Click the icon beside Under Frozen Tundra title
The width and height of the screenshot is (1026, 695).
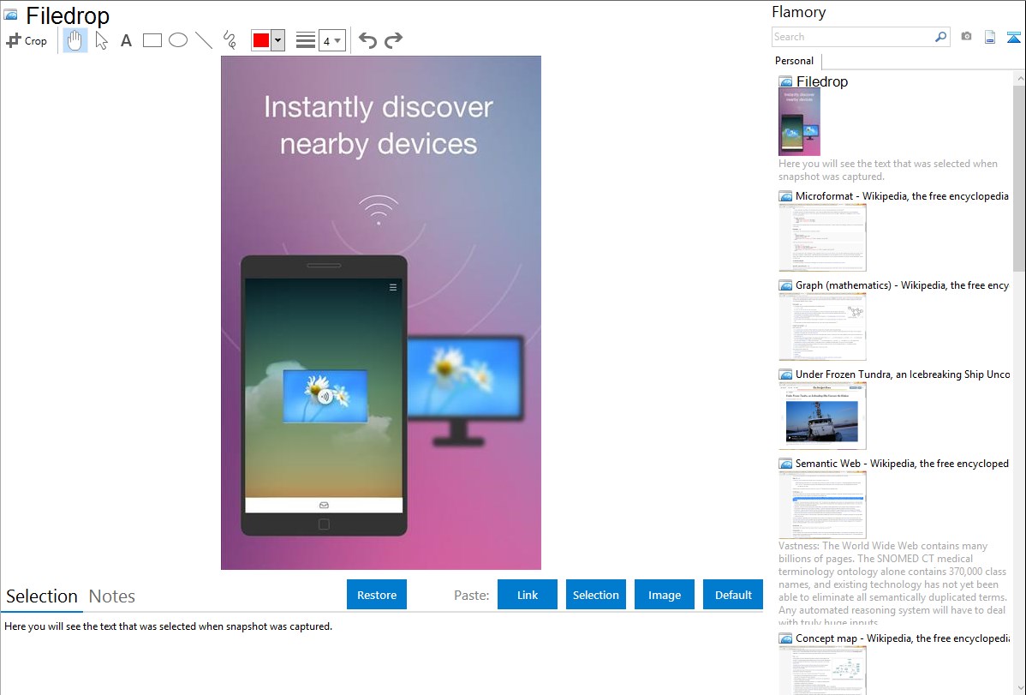point(786,374)
